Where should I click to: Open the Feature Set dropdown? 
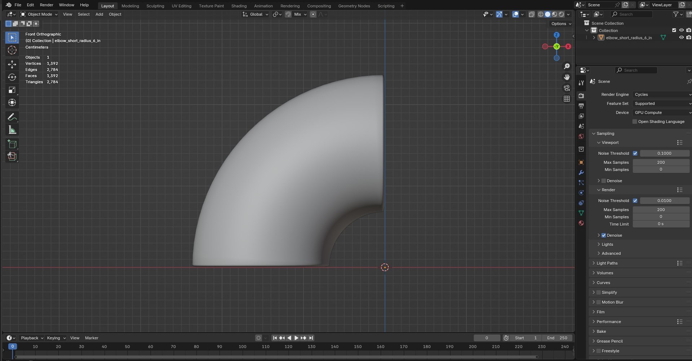coord(662,103)
